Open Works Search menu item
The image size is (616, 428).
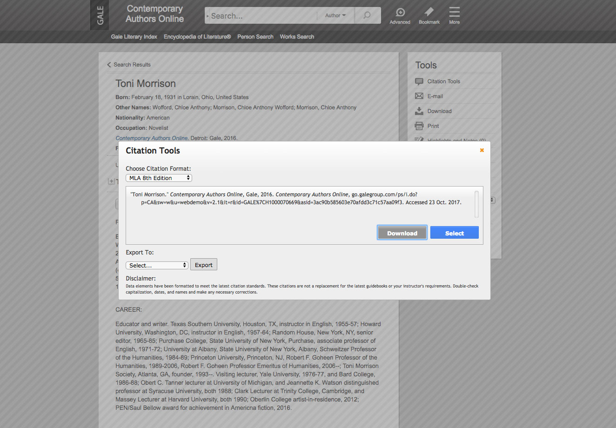point(297,37)
